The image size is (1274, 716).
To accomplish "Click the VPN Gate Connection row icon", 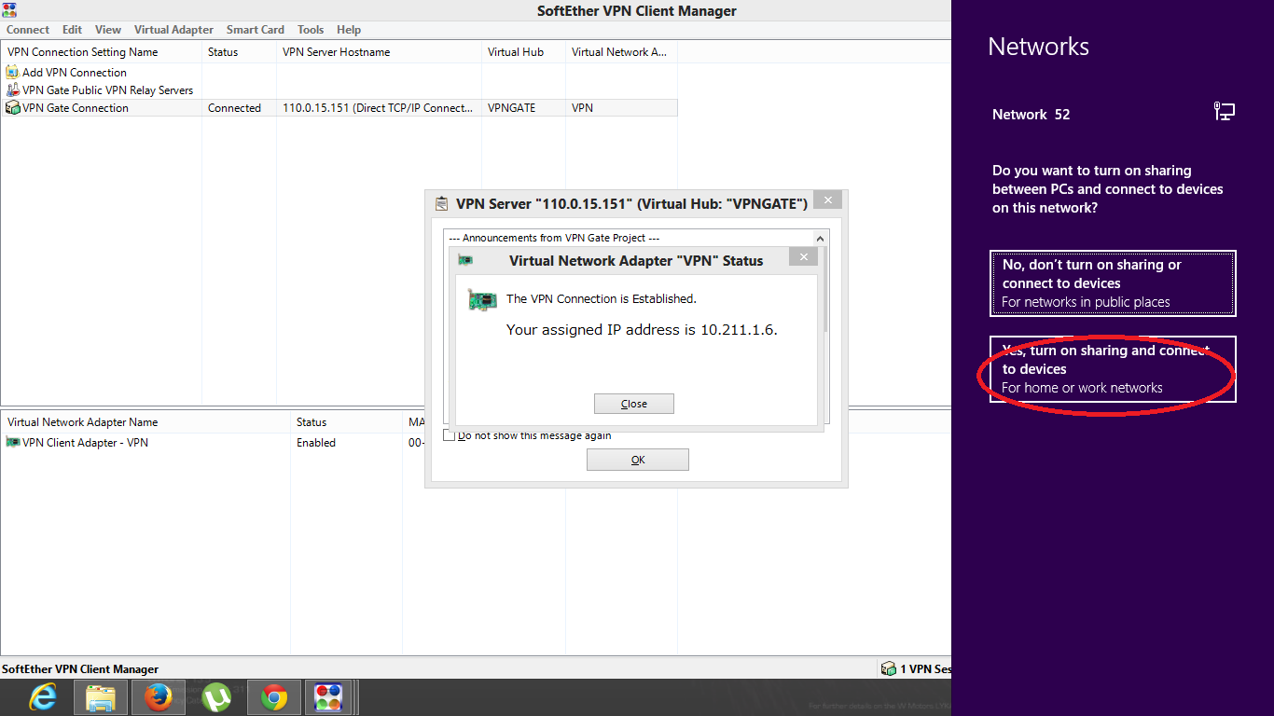I will (12, 107).
